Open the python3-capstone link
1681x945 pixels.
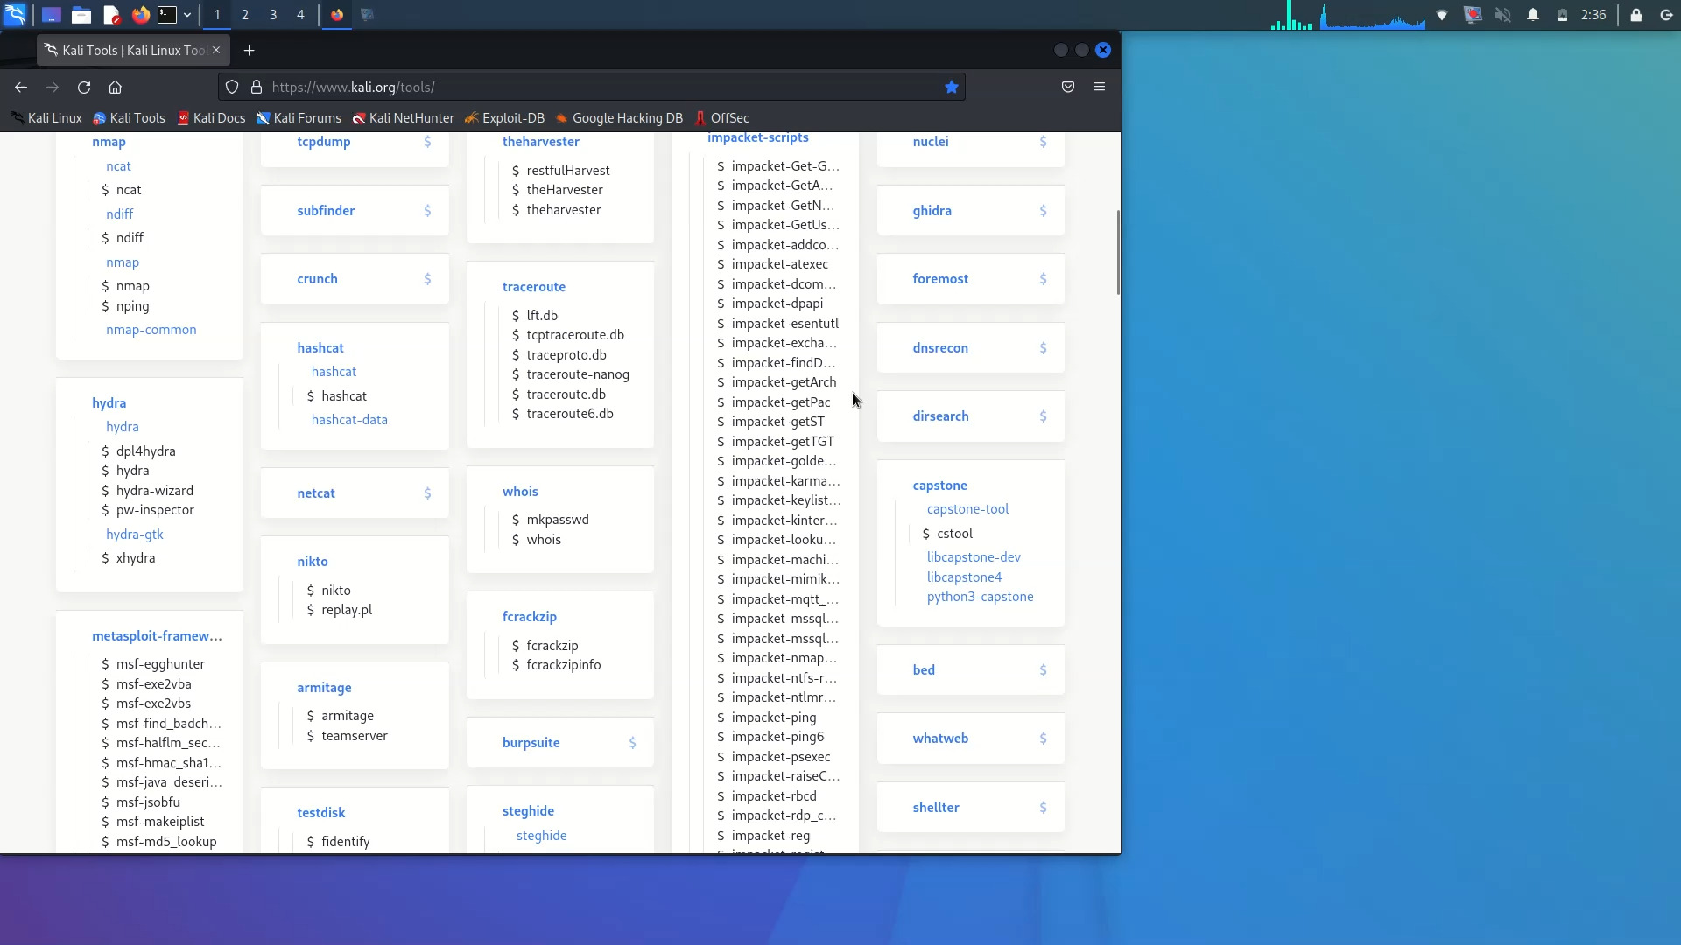[980, 597]
